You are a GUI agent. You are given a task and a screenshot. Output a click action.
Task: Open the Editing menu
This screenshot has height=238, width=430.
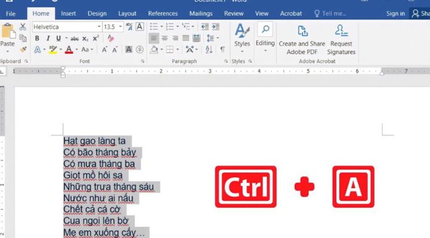coord(265,37)
